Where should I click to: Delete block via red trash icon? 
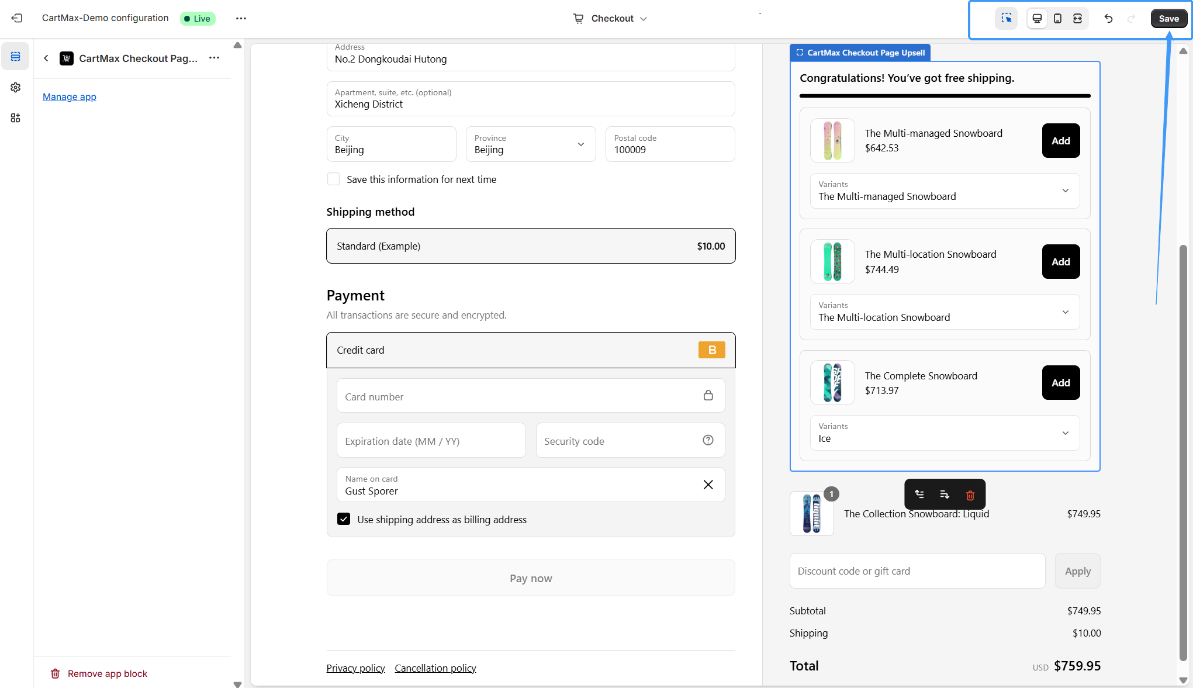(970, 495)
